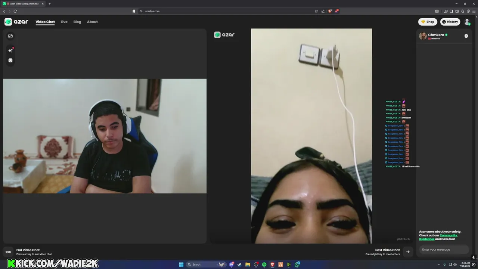Bookmark this page icon

point(134,11)
